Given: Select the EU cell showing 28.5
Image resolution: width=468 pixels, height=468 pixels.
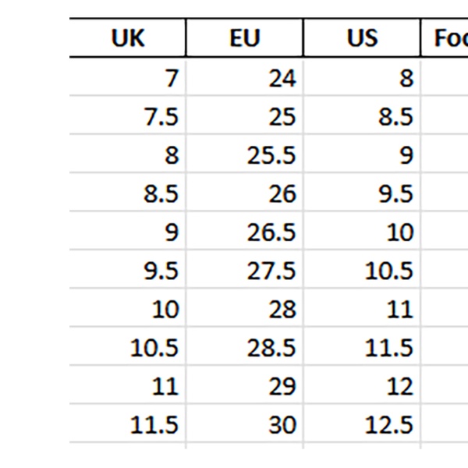Looking at the screenshot, I should pos(245,348).
